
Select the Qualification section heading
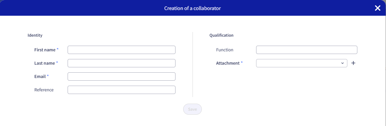[x=221, y=35]
